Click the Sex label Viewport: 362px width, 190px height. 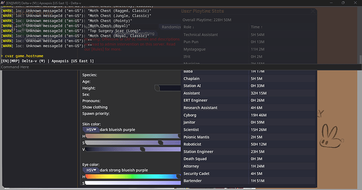pos(86,94)
